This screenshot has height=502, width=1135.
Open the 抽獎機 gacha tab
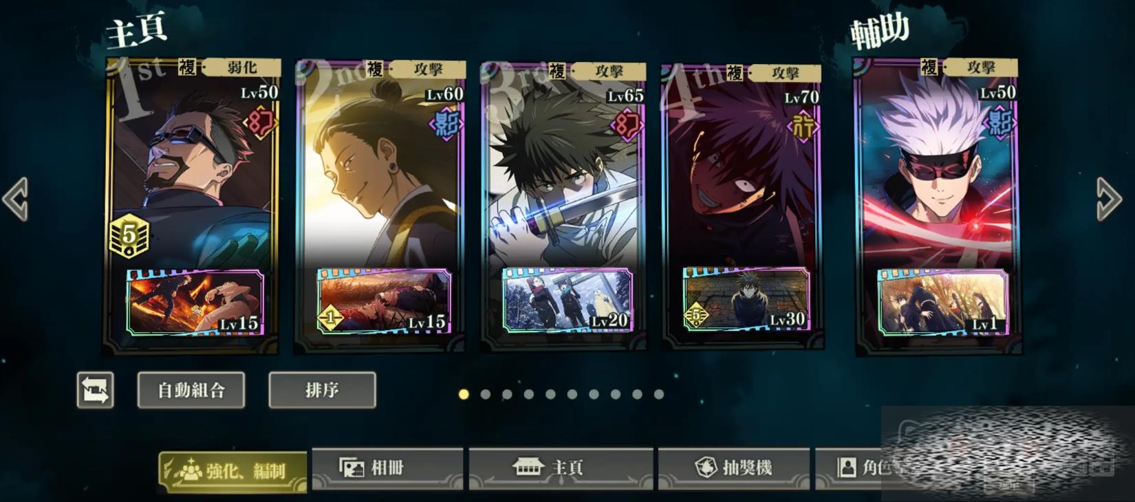[x=734, y=468]
